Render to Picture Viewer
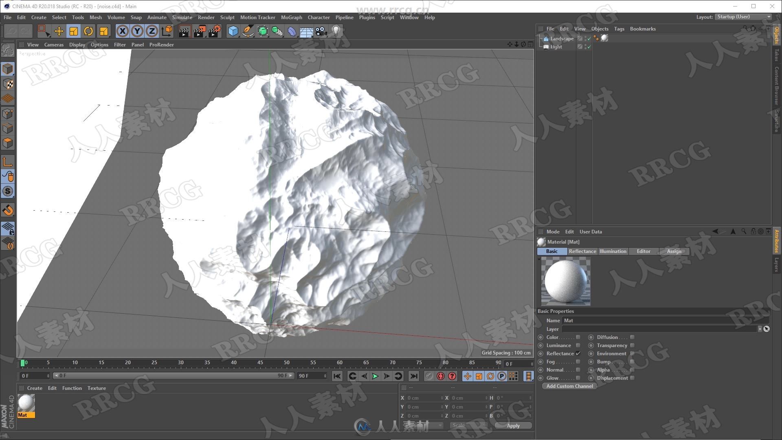782x440 pixels. [200, 31]
